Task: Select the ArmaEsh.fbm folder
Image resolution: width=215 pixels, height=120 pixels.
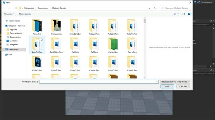Action: tap(75, 27)
